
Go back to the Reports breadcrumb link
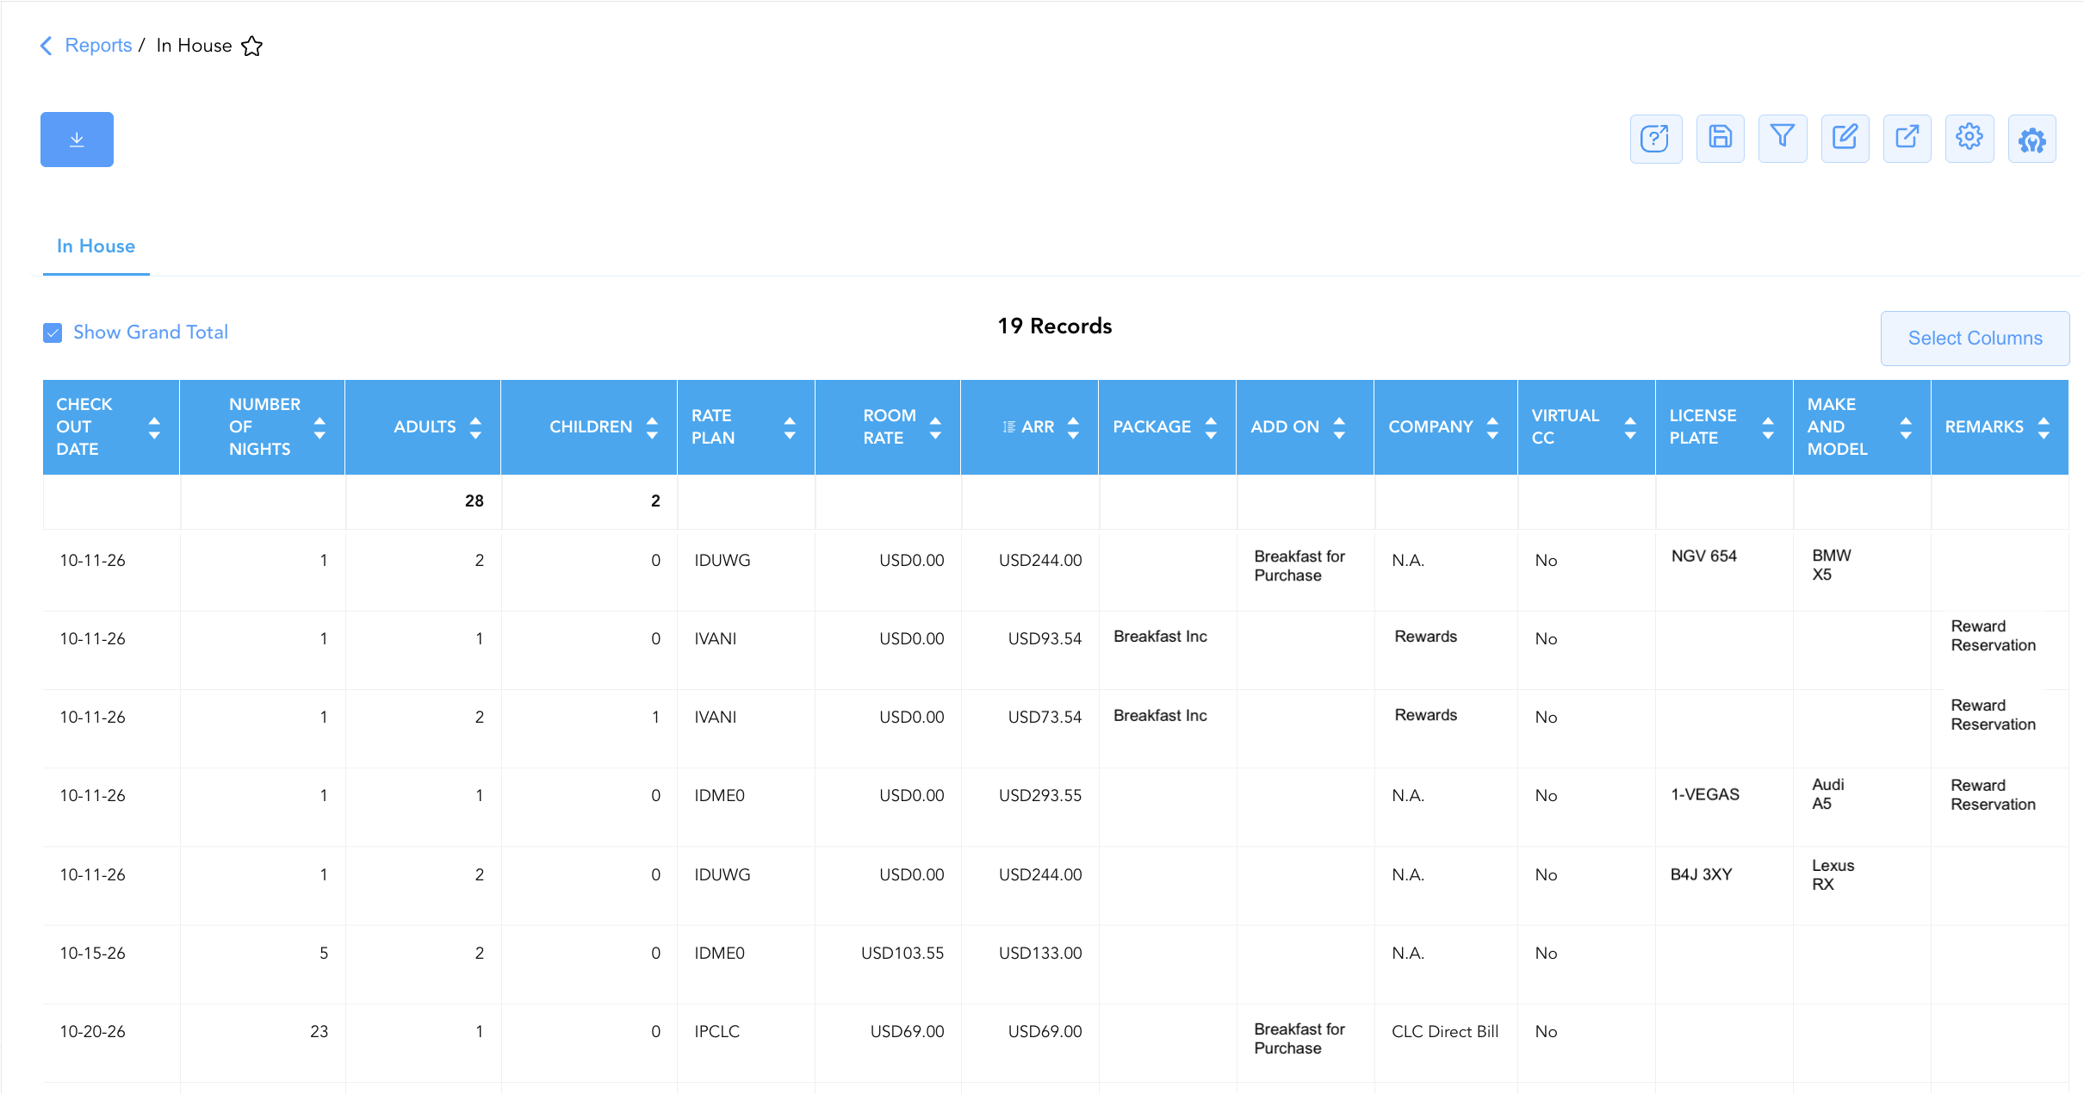[x=98, y=46]
